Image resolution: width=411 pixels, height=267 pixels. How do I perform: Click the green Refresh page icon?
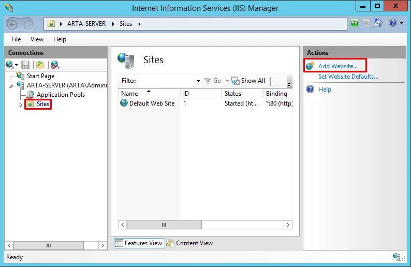(355, 23)
